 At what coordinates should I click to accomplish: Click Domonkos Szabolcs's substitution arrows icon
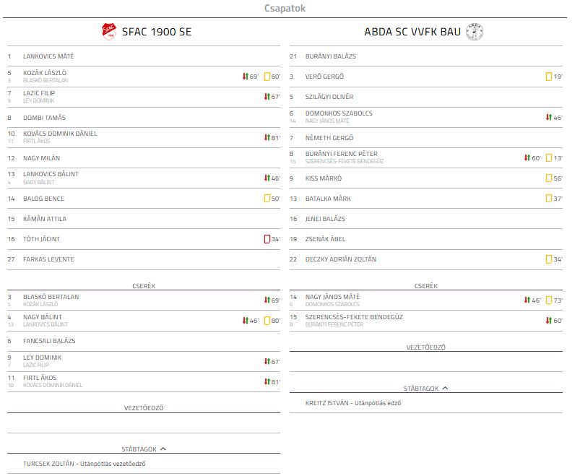(548, 117)
